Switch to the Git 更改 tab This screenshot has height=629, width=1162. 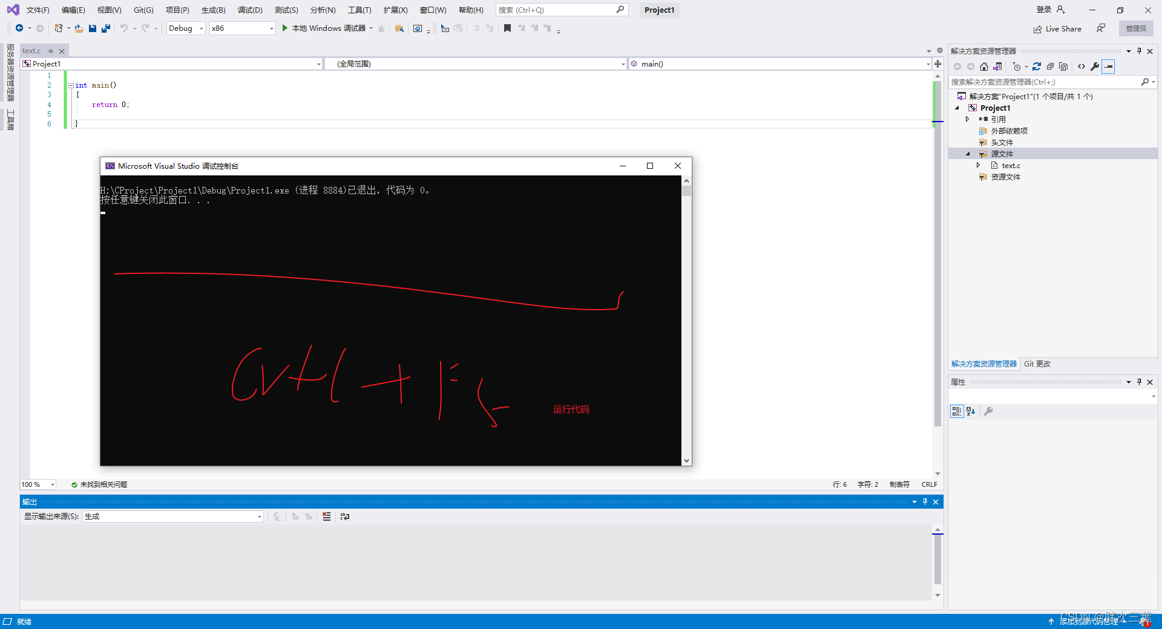1036,363
